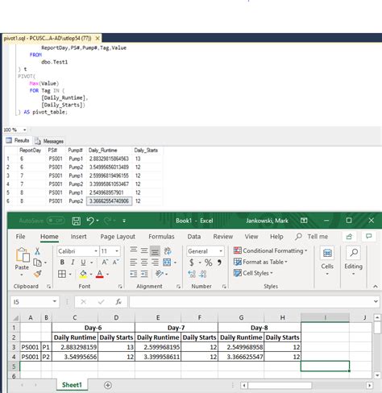Click the Comments speech bubble icon

pos(369,236)
